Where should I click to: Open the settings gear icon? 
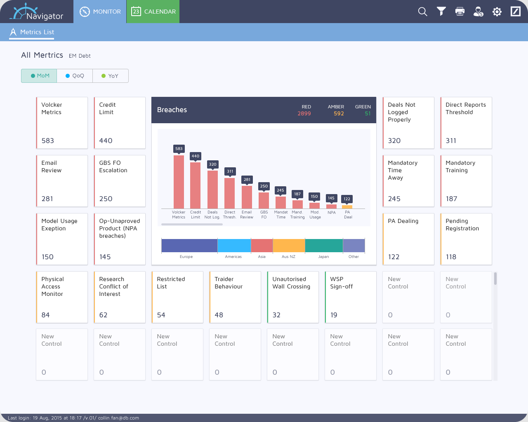[497, 12]
